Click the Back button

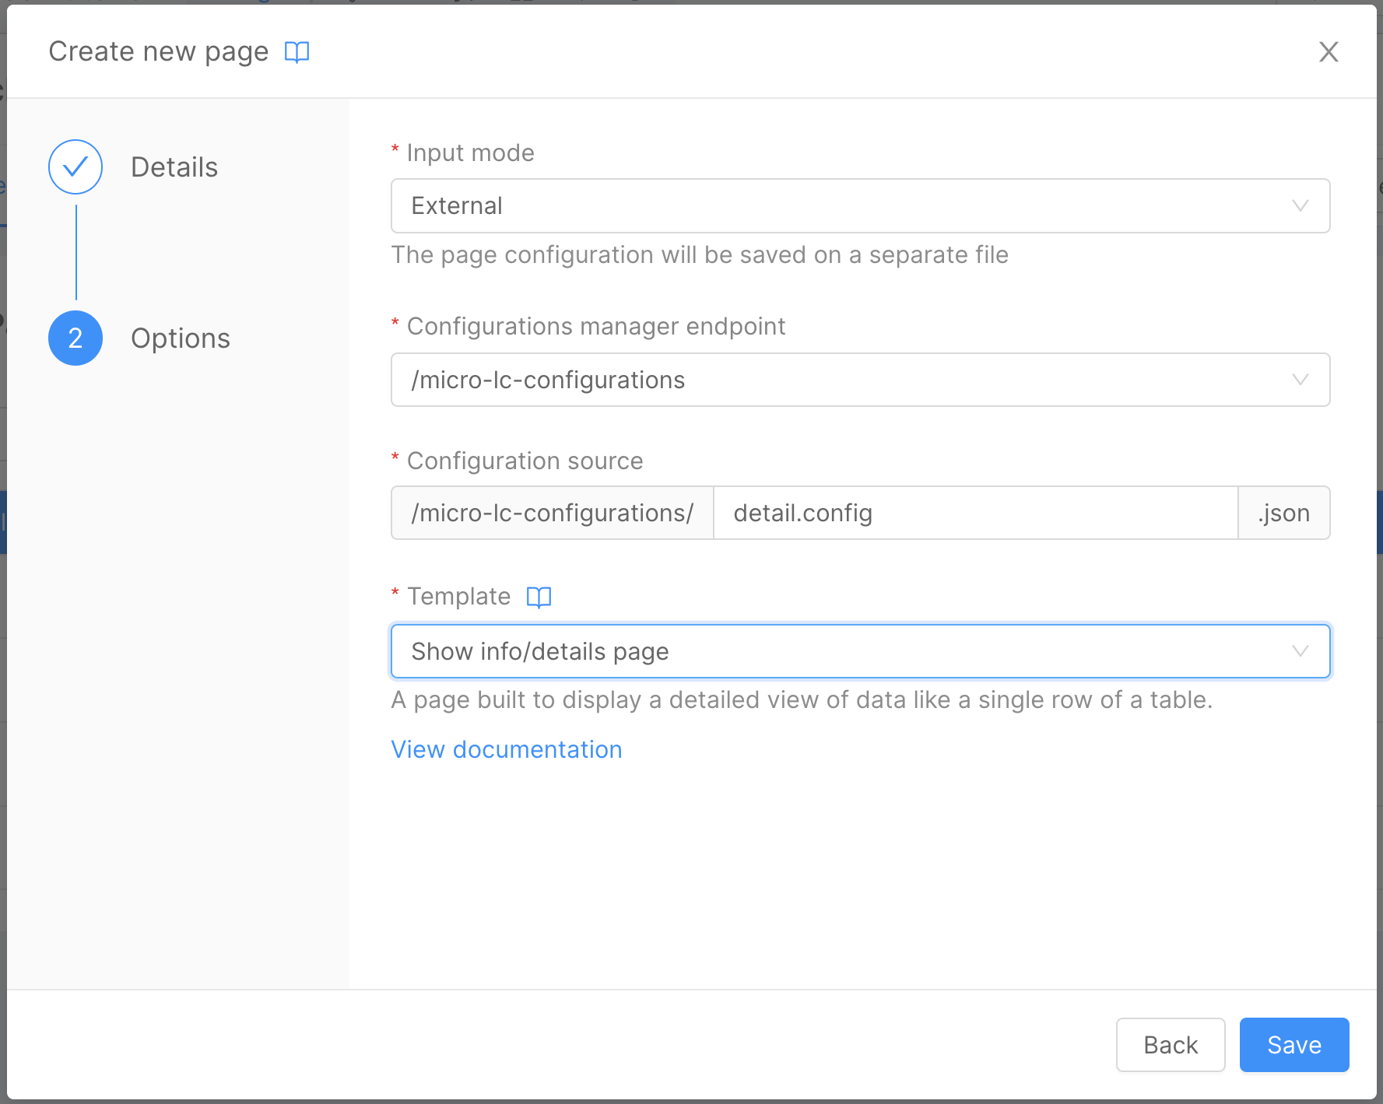tap(1171, 1045)
